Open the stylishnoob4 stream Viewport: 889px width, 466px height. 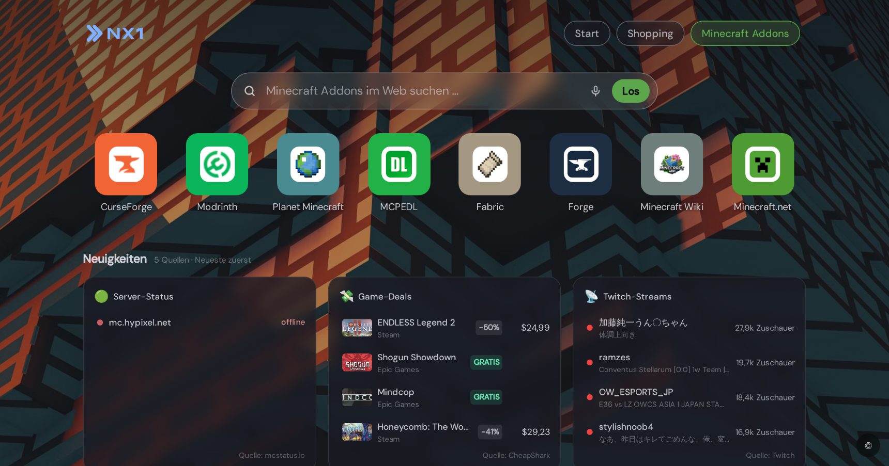(x=690, y=432)
